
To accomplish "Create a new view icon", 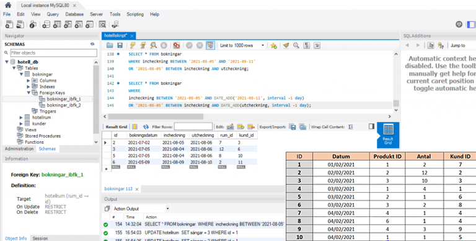I will [x=68, y=25].
